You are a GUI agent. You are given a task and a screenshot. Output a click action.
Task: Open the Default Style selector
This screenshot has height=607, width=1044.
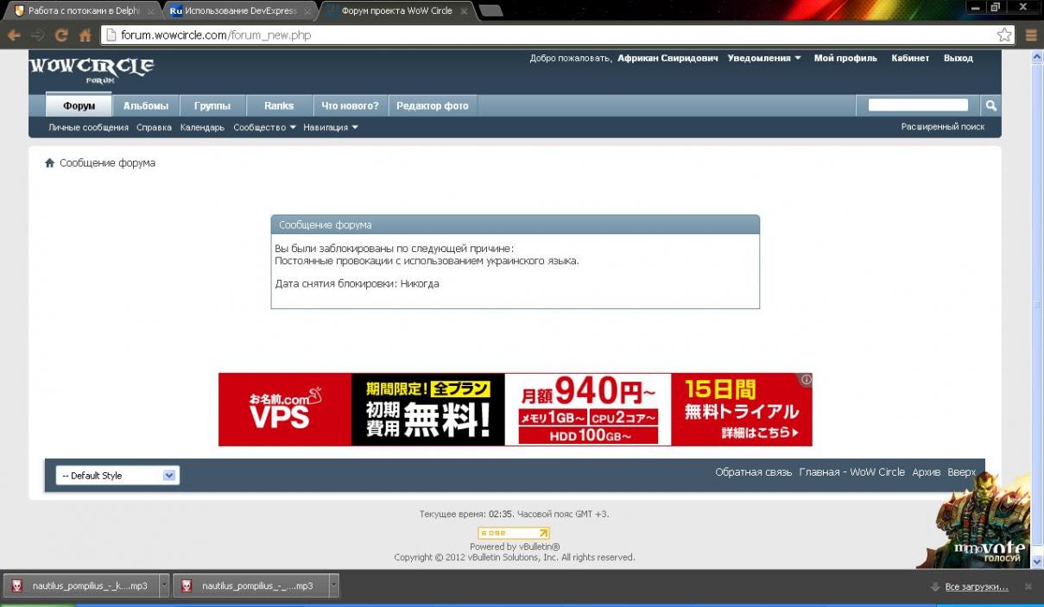[x=117, y=476]
